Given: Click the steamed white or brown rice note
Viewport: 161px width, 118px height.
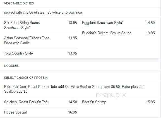Looking at the screenshot, I should coord(43,13).
